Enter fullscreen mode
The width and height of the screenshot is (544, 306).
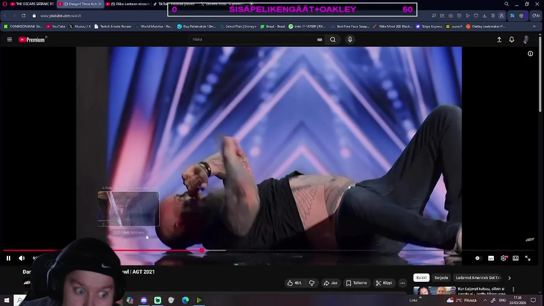[x=528, y=258]
